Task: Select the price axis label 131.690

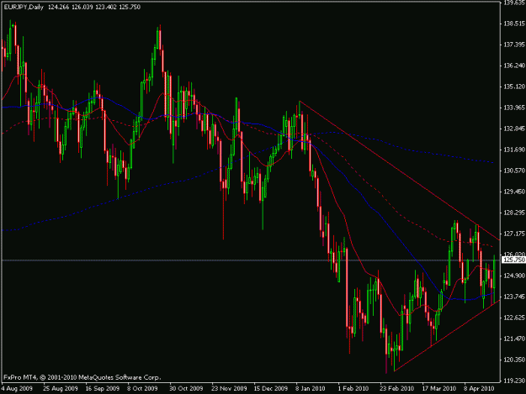Action: pyautogui.click(x=514, y=150)
